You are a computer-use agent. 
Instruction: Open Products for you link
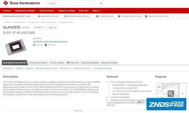point(106,16)
